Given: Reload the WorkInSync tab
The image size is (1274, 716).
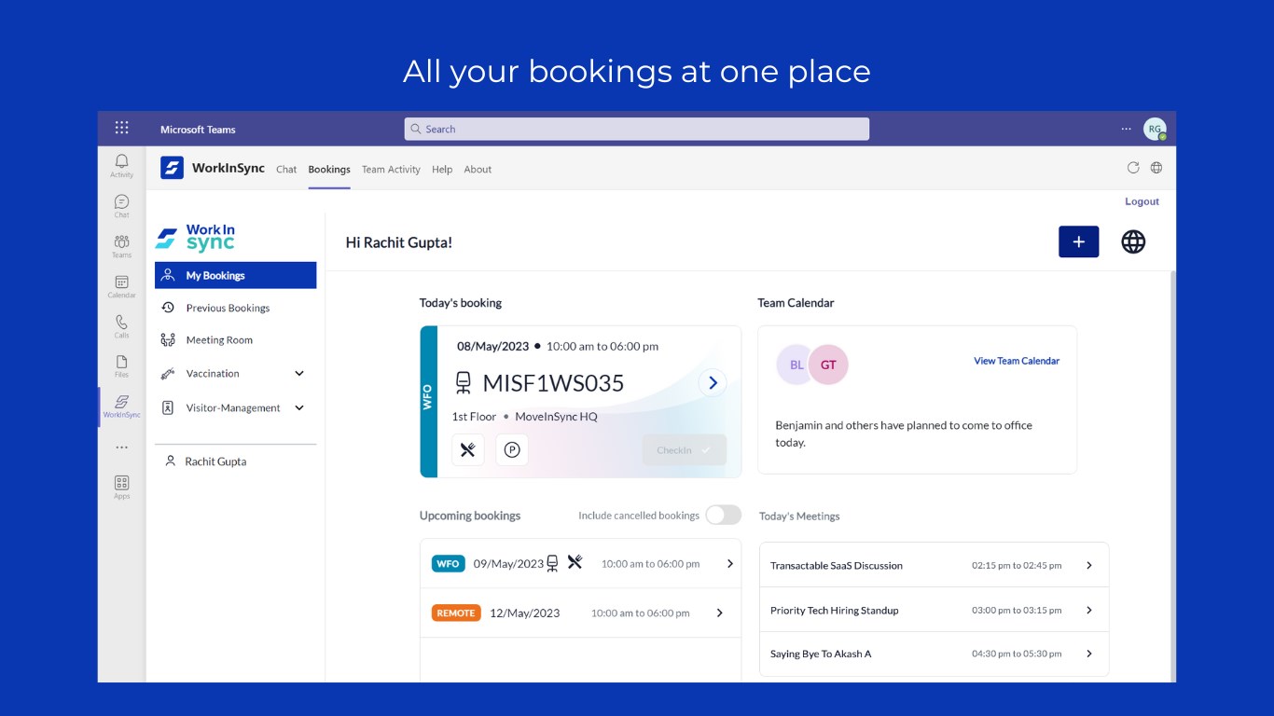Looking at the screenshot, I should click(1133, 168).
